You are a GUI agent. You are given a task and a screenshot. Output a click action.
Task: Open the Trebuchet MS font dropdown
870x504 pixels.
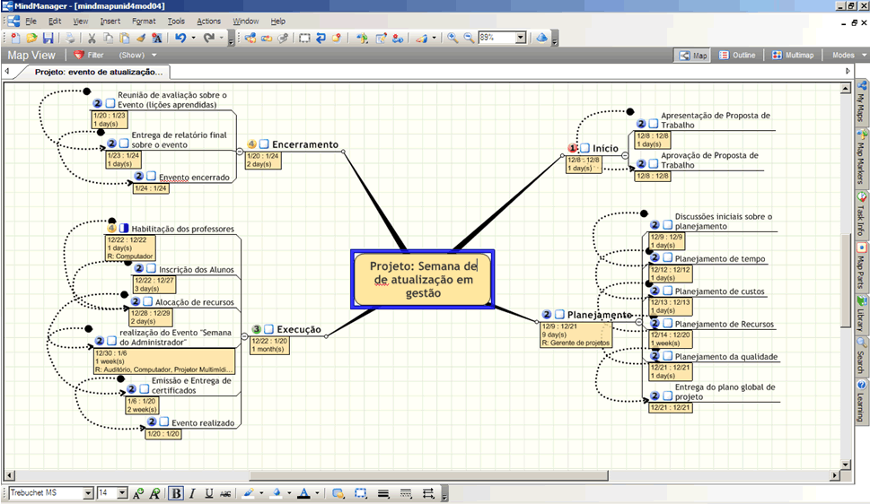pos(88,493)
